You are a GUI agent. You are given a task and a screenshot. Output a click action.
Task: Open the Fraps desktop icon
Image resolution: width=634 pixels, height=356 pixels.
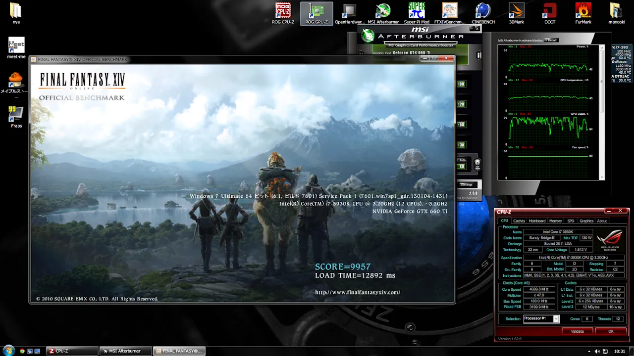click(16, 116)
